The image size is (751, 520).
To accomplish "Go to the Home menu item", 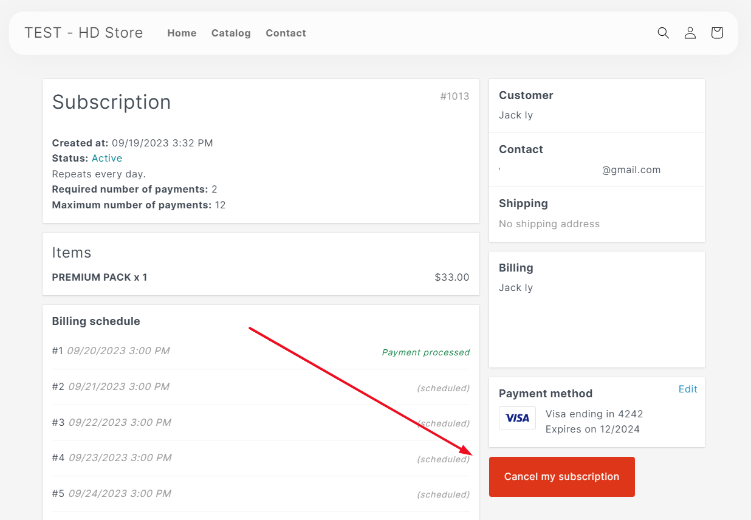I will pos(182,33).
